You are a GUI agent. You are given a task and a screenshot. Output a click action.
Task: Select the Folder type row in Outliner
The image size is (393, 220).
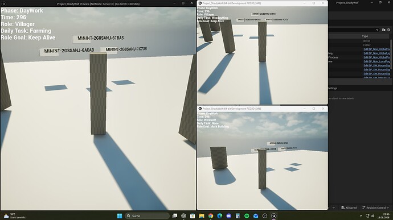[367, 45]
